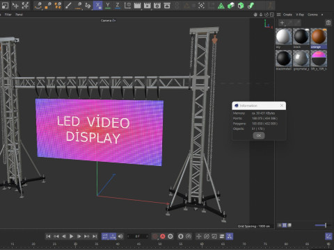Click the add new material plus button
The height and width of the screenshot is (250, 334).
[x=282, y=23]
